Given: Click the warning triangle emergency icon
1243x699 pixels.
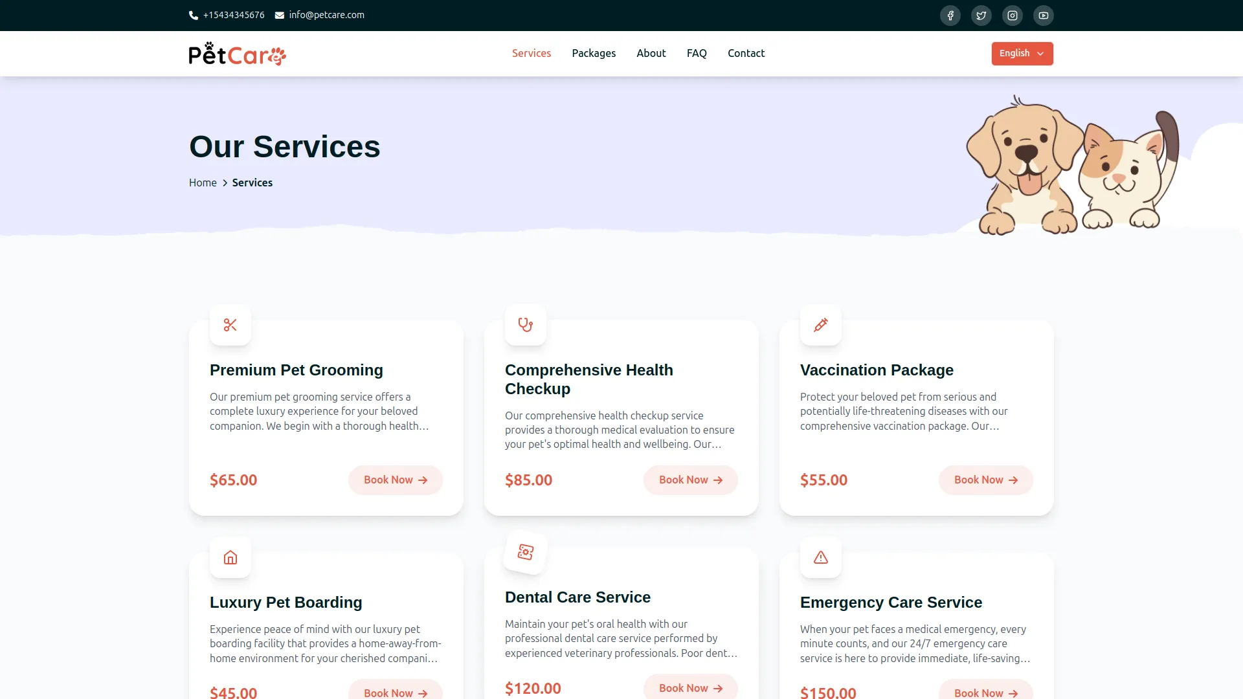Looking at the screenshot, I should click(821, 557).
